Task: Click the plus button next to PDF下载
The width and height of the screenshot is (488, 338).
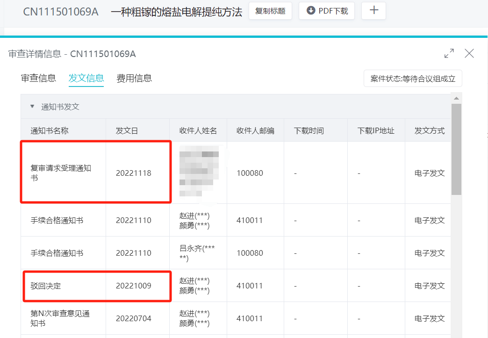Action: point(373,11)
